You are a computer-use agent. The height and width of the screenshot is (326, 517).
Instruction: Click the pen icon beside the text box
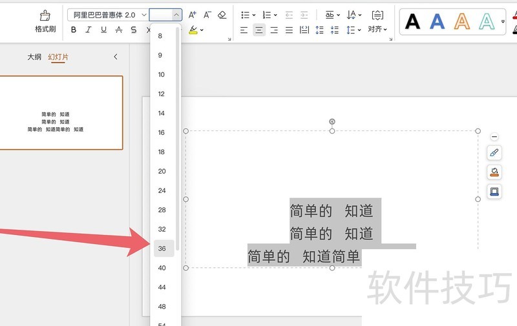click(494, 153)
